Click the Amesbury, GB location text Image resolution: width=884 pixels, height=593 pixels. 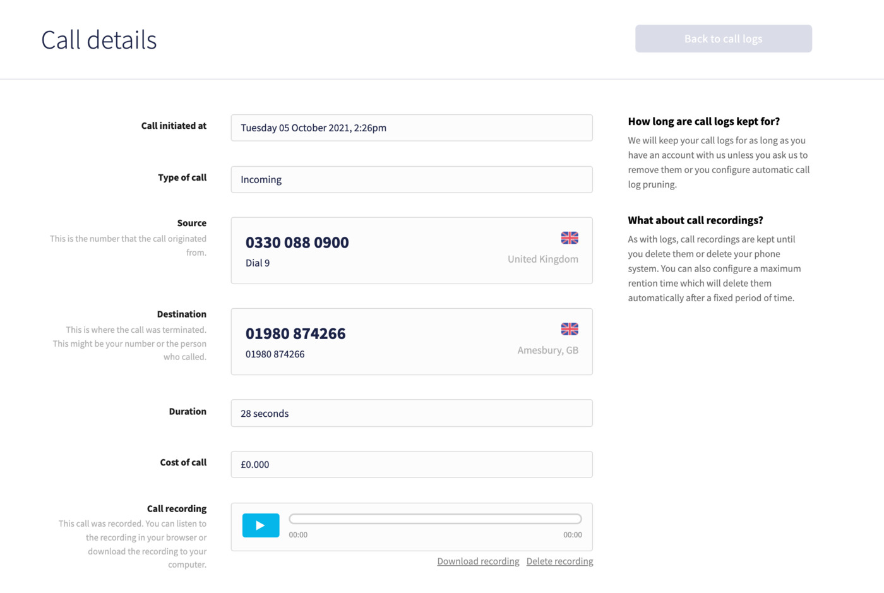(x=547, y=350)
